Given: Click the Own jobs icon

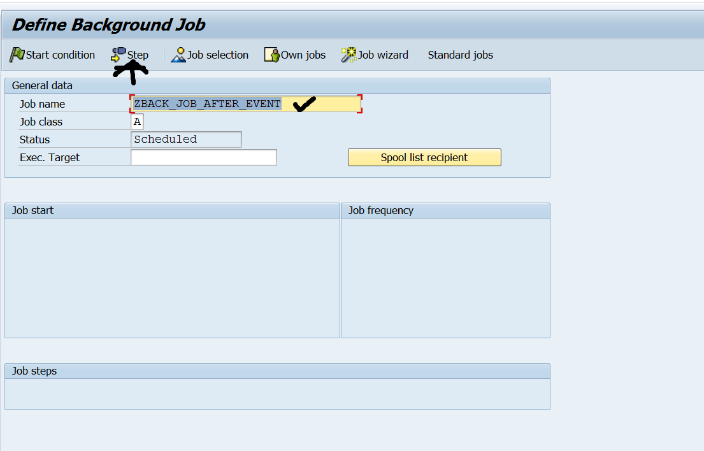Looking at the screenshot, I should [x=271, y=55].
